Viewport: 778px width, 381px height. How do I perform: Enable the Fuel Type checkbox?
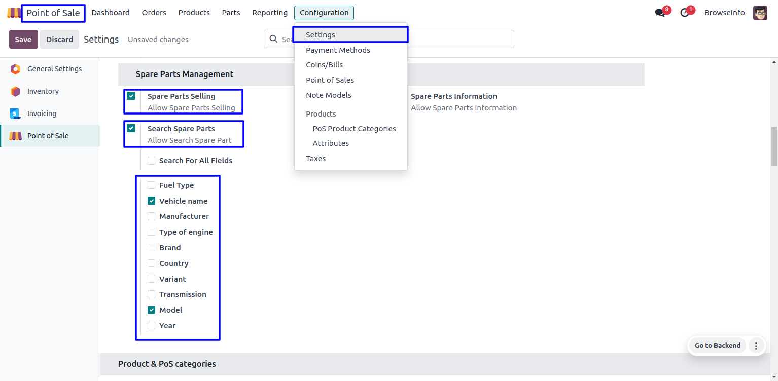click(x=151, y=185)
